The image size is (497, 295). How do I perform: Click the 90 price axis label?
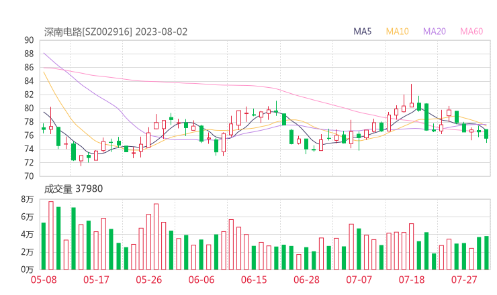tap(29, 40)
